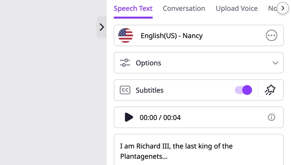Select the Upload Voice tab
The width and height of the screenshot is (291, 165).
(x=236, y=8)
